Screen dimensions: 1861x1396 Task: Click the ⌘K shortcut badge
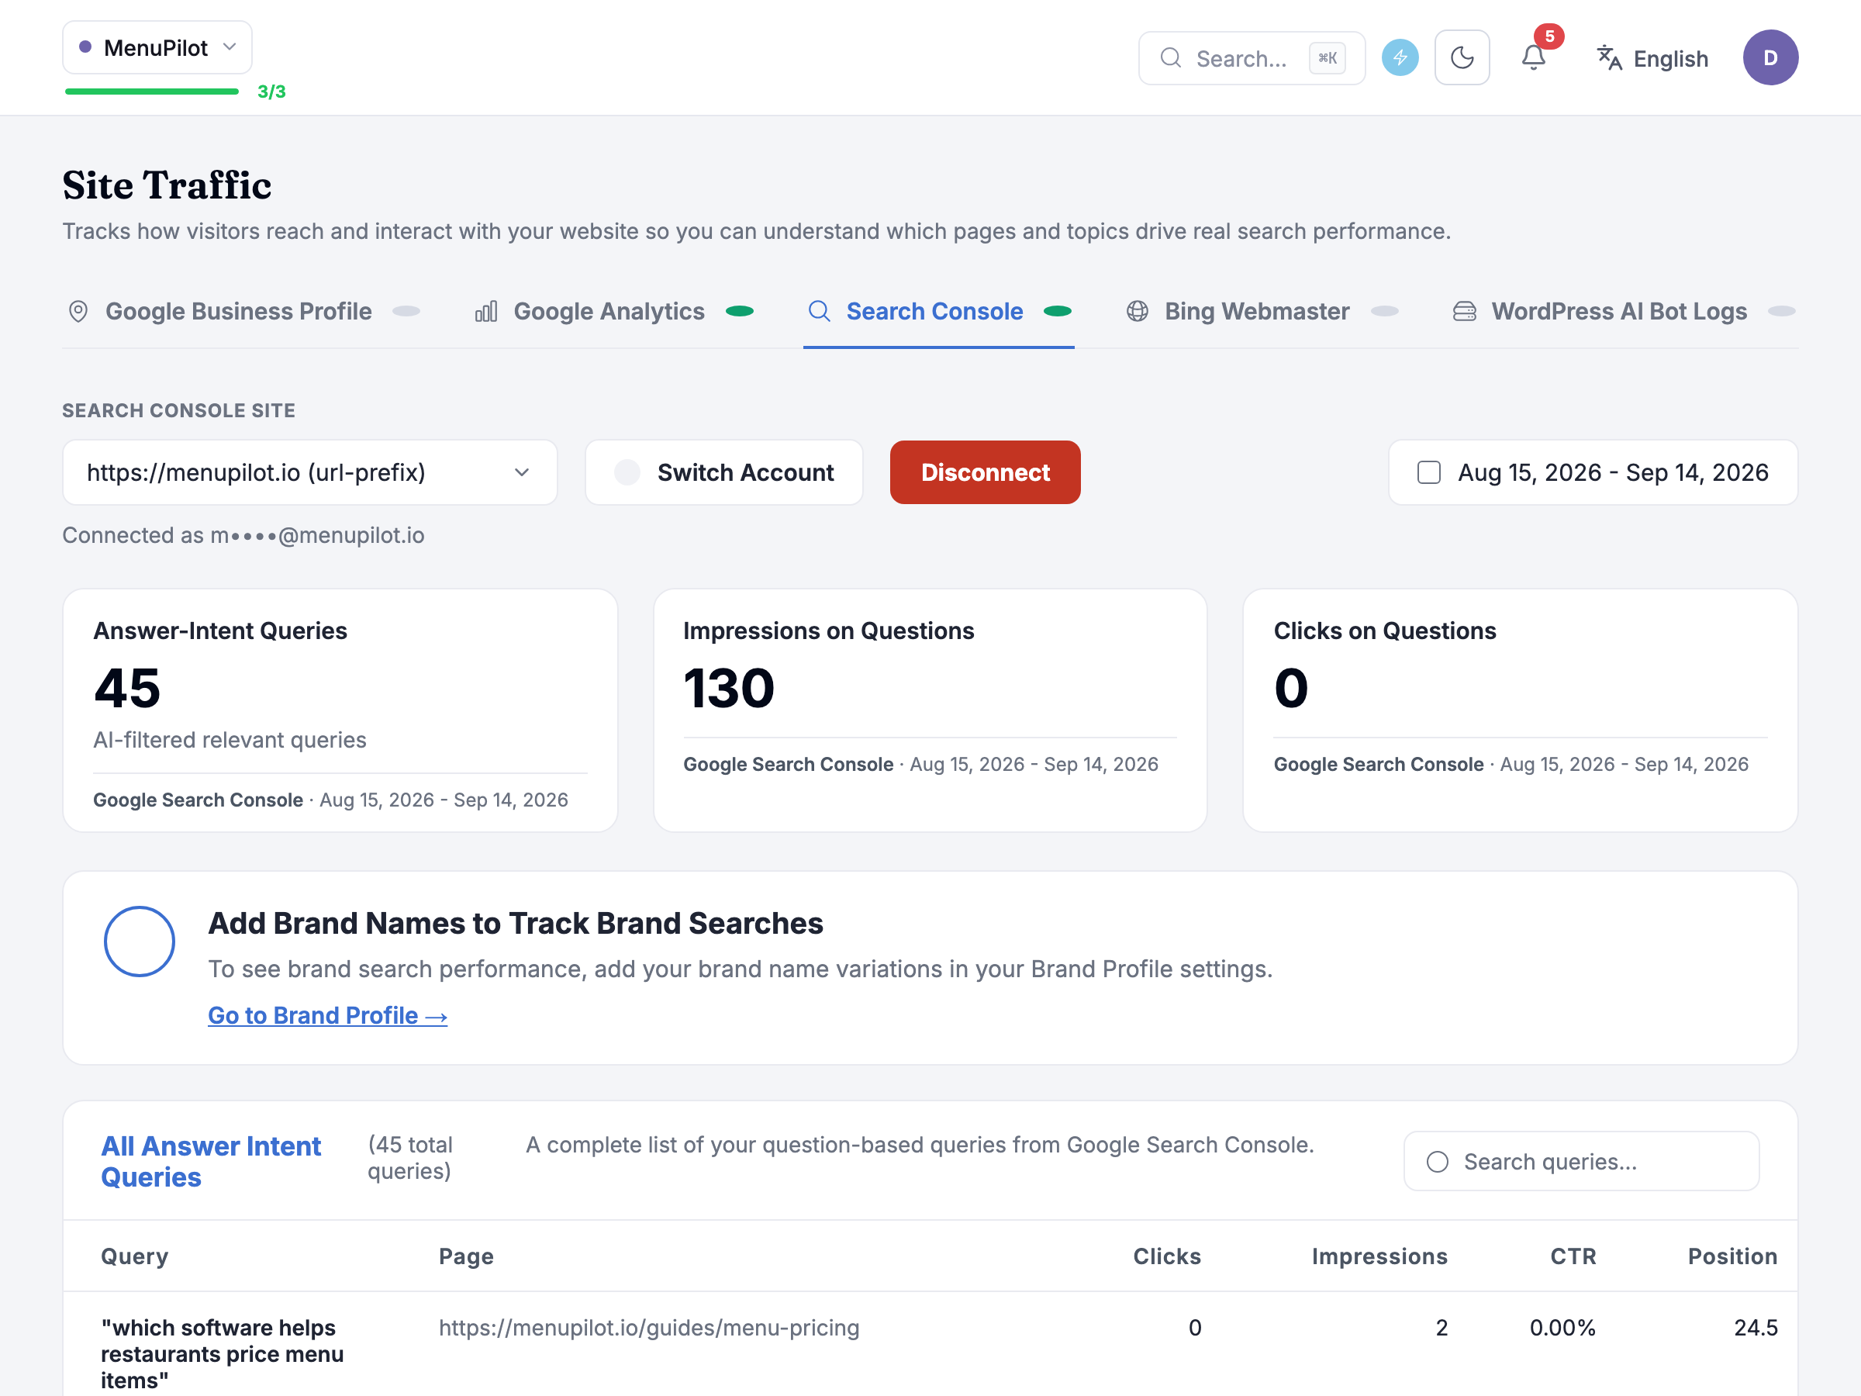tap(1327, 58)
